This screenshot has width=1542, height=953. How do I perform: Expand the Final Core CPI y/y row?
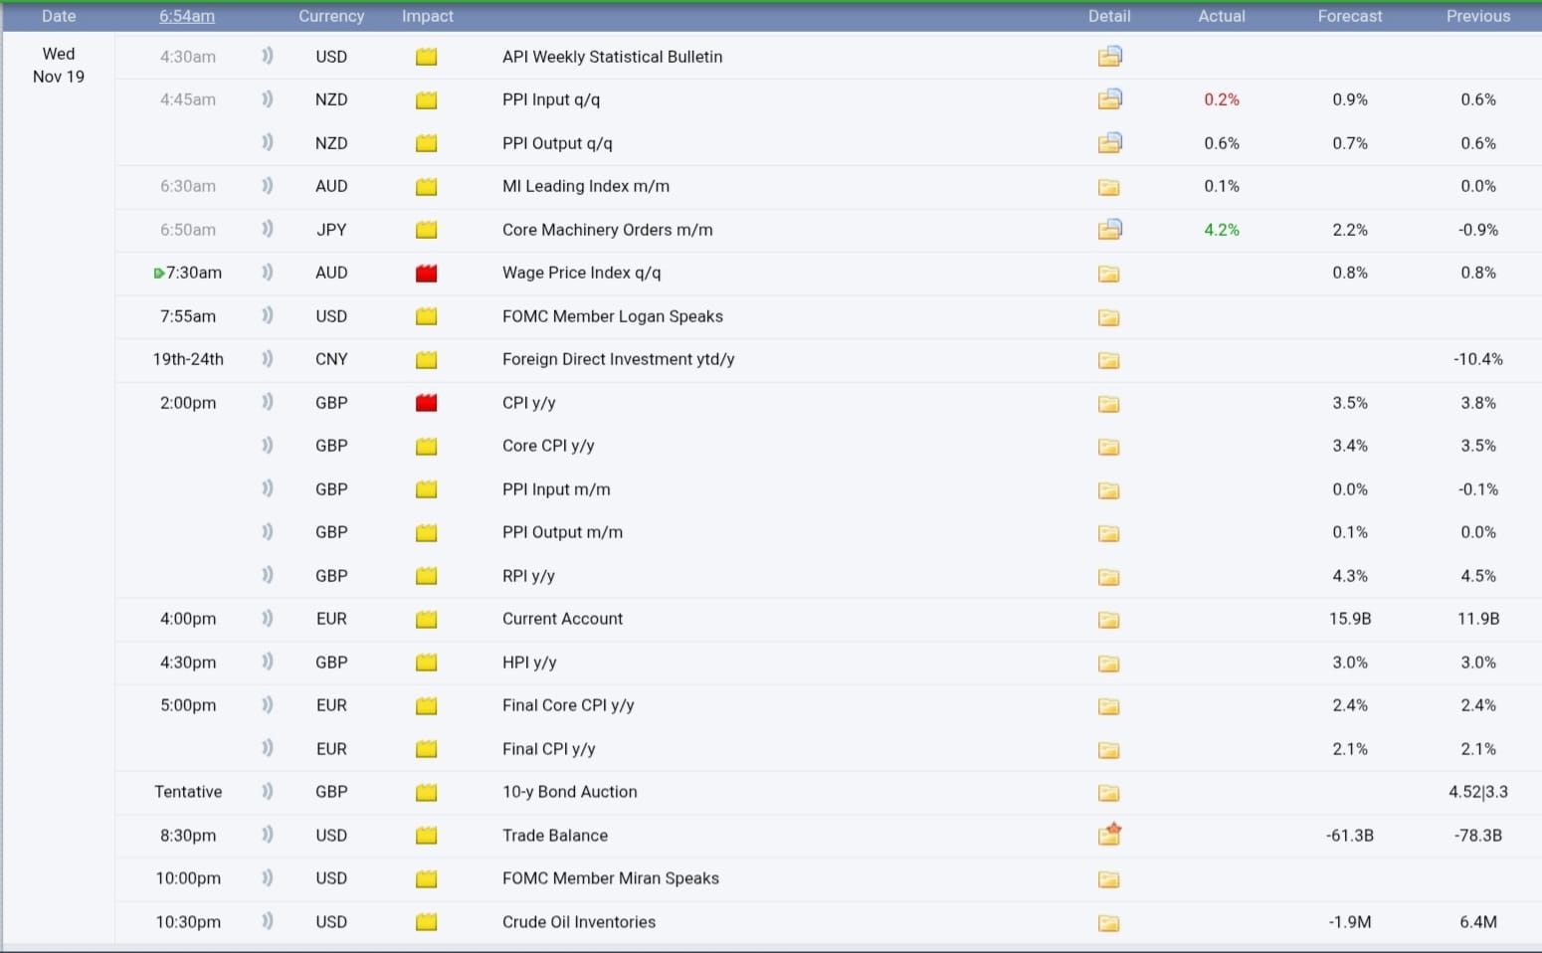coord(567,705)
